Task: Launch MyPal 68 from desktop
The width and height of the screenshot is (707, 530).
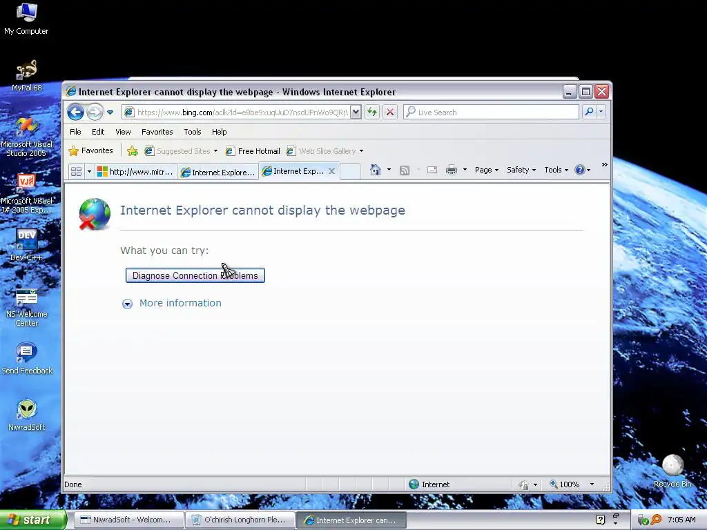Action: [26, 75]
